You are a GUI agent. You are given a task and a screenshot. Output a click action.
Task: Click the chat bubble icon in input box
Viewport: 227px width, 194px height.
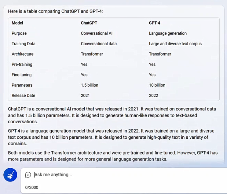pyautogui.click(x=28, y=175)
